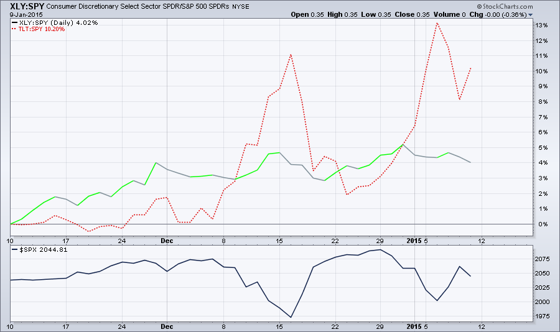This screenshot has height=332, width=560.
Task: Click the black line marker before XLY:SPY legend
Action: tap(15, 22)
